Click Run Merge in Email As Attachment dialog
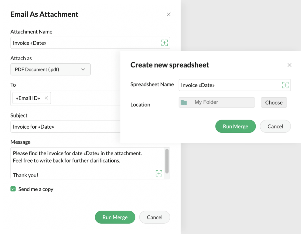The width and height of the screenshot is (301, 234). pos(115,217)
